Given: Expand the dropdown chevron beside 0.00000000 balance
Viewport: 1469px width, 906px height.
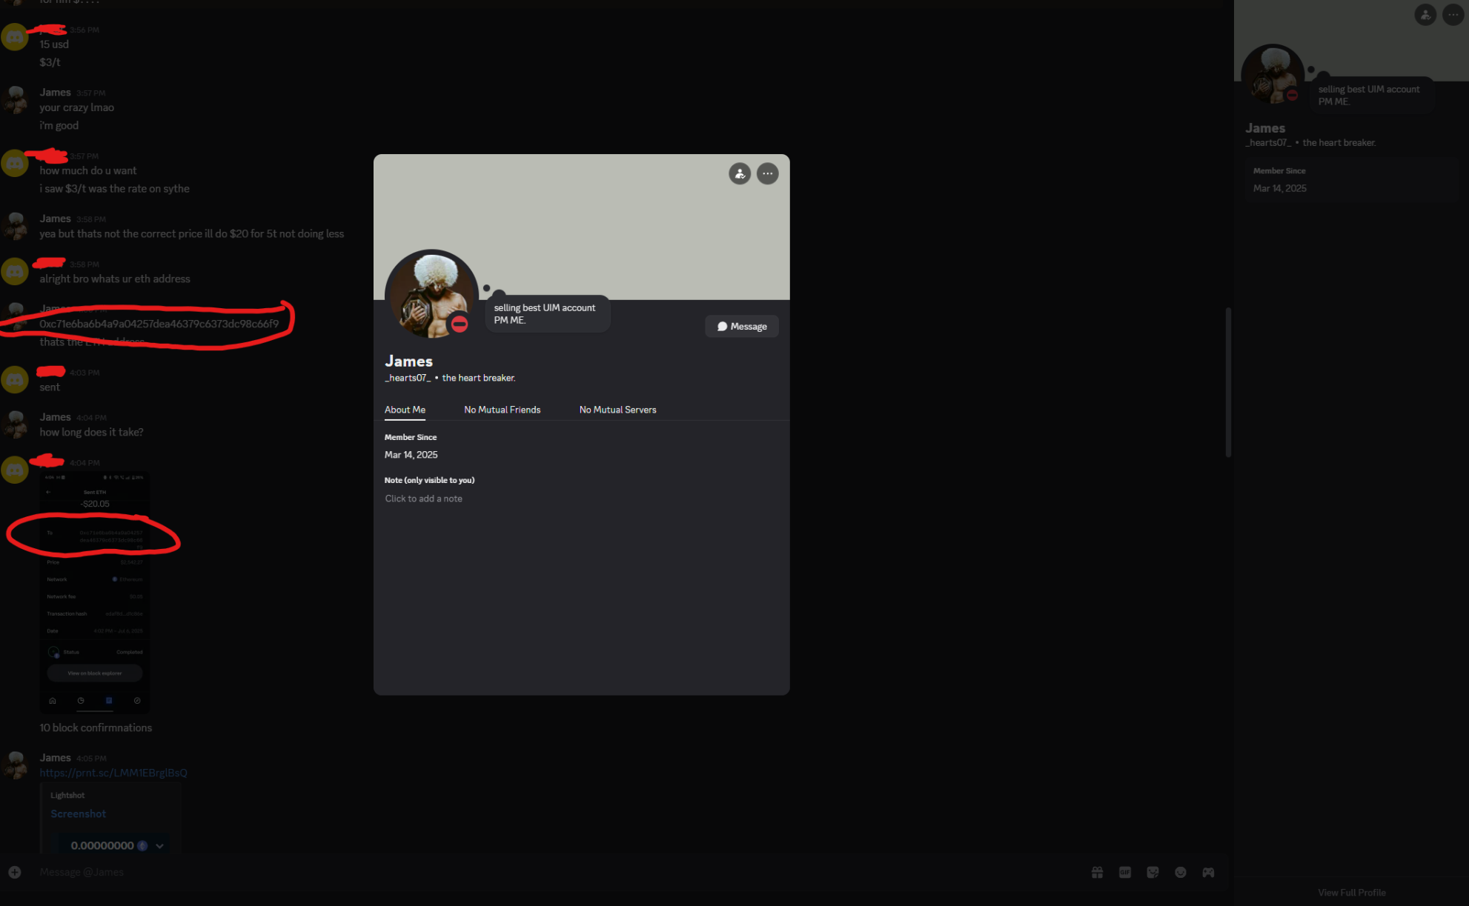Looking at the screenshot, I should tap(159, 846).
